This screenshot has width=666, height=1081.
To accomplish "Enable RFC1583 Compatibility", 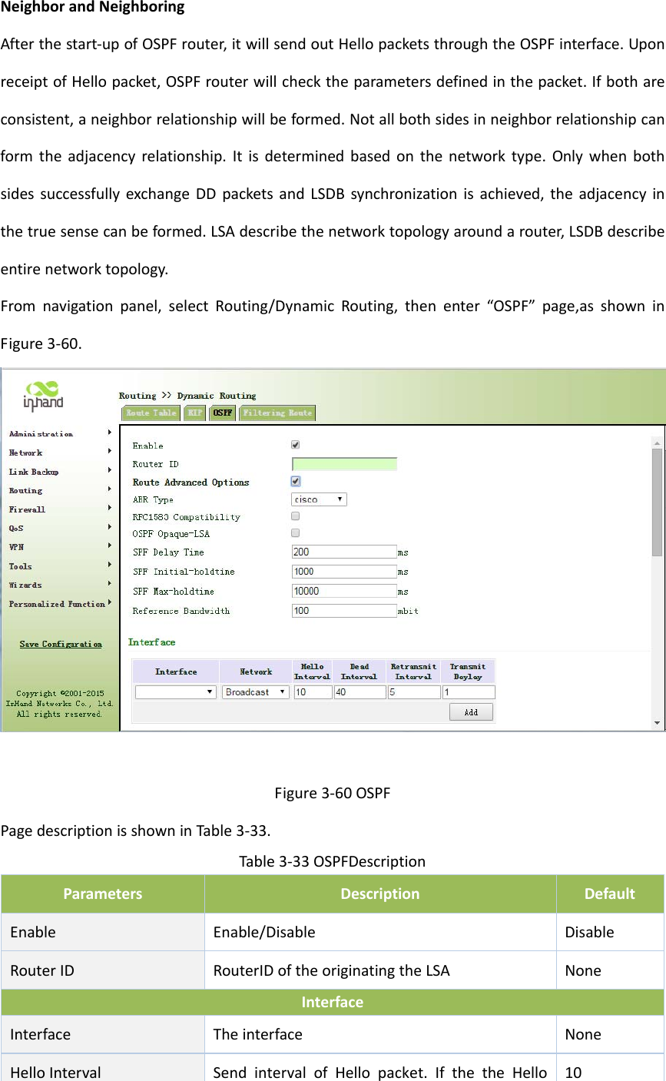I will tap(295, 516).
